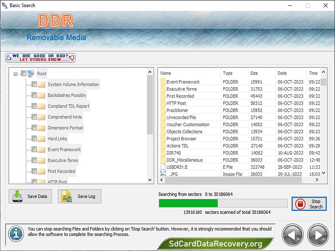Open the SdCardDataRecovery.org link
Image resolution: width=335 pixels, height=251 pixels.
click(216, 244)
